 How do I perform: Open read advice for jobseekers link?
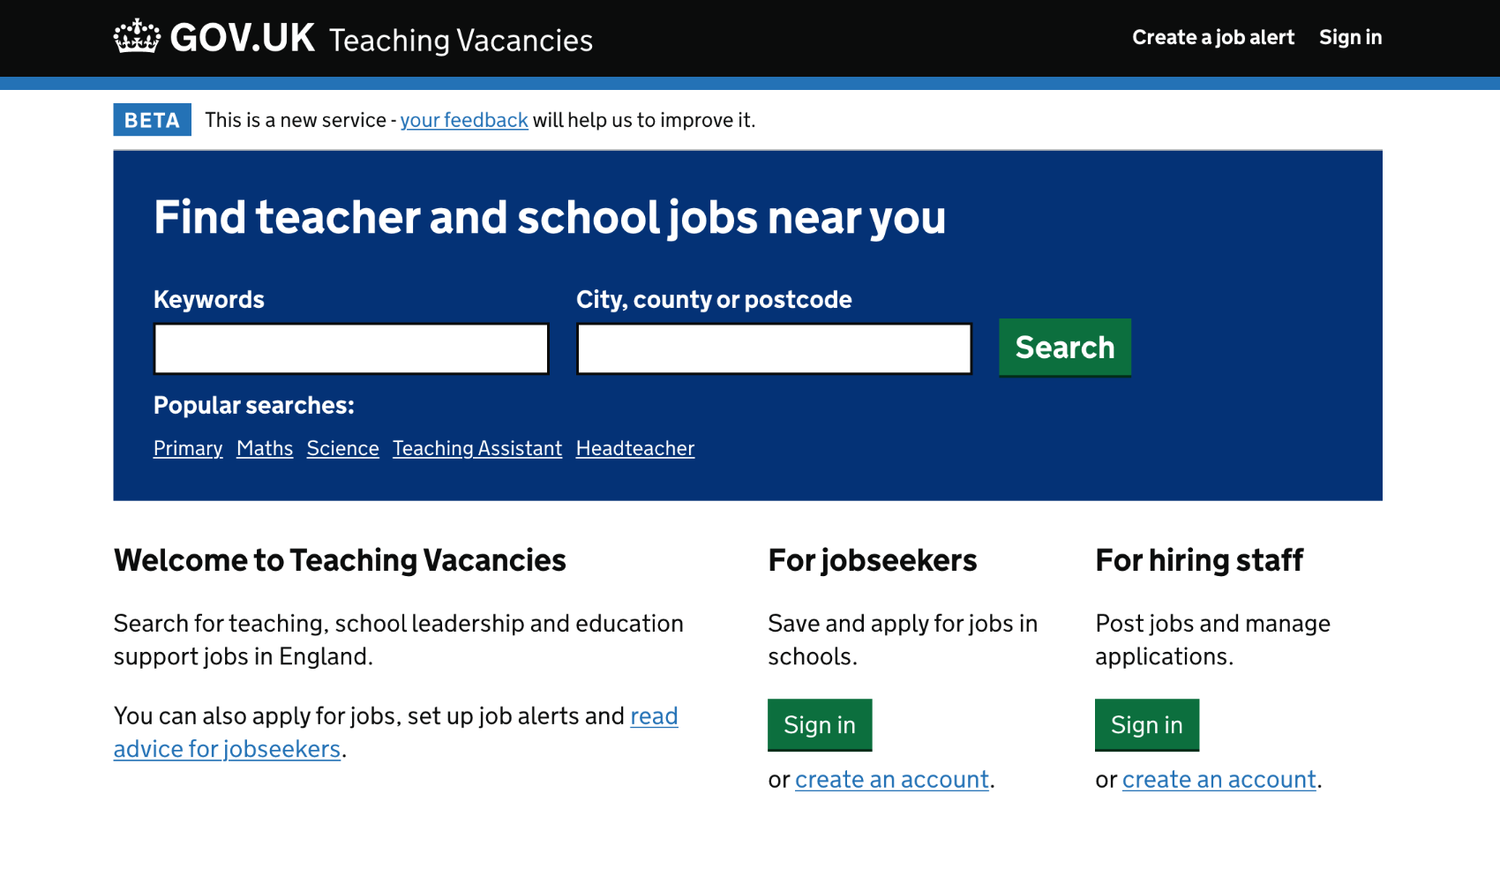pyautogui.click(x=395, y=732)
